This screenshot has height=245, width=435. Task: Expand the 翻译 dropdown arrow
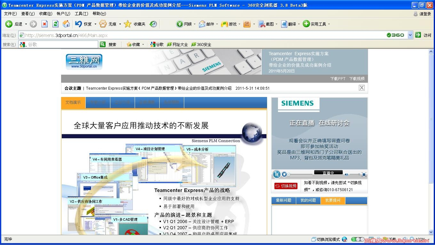click(x=299, y=24)
